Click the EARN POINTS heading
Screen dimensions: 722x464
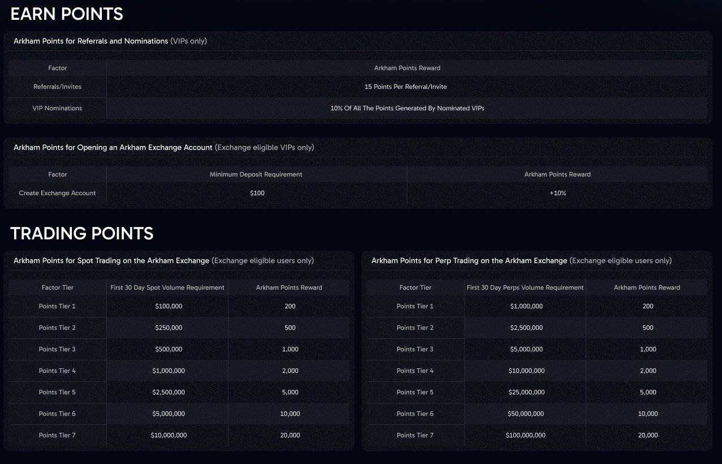[67, 14]
